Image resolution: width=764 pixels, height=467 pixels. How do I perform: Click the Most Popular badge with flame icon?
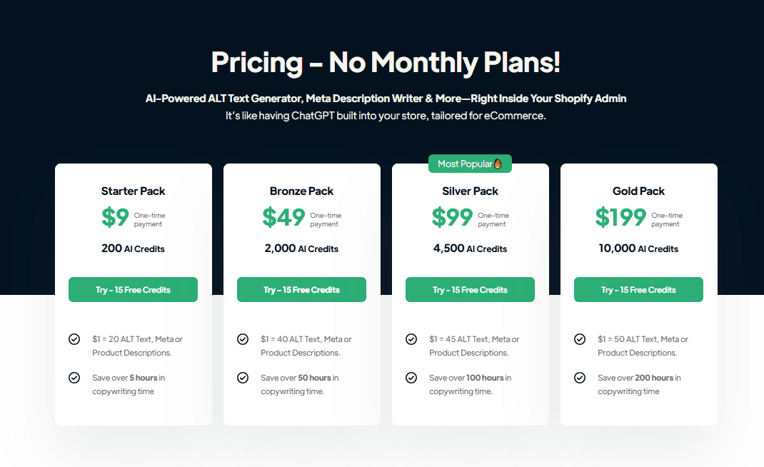(x=470, y=164)
